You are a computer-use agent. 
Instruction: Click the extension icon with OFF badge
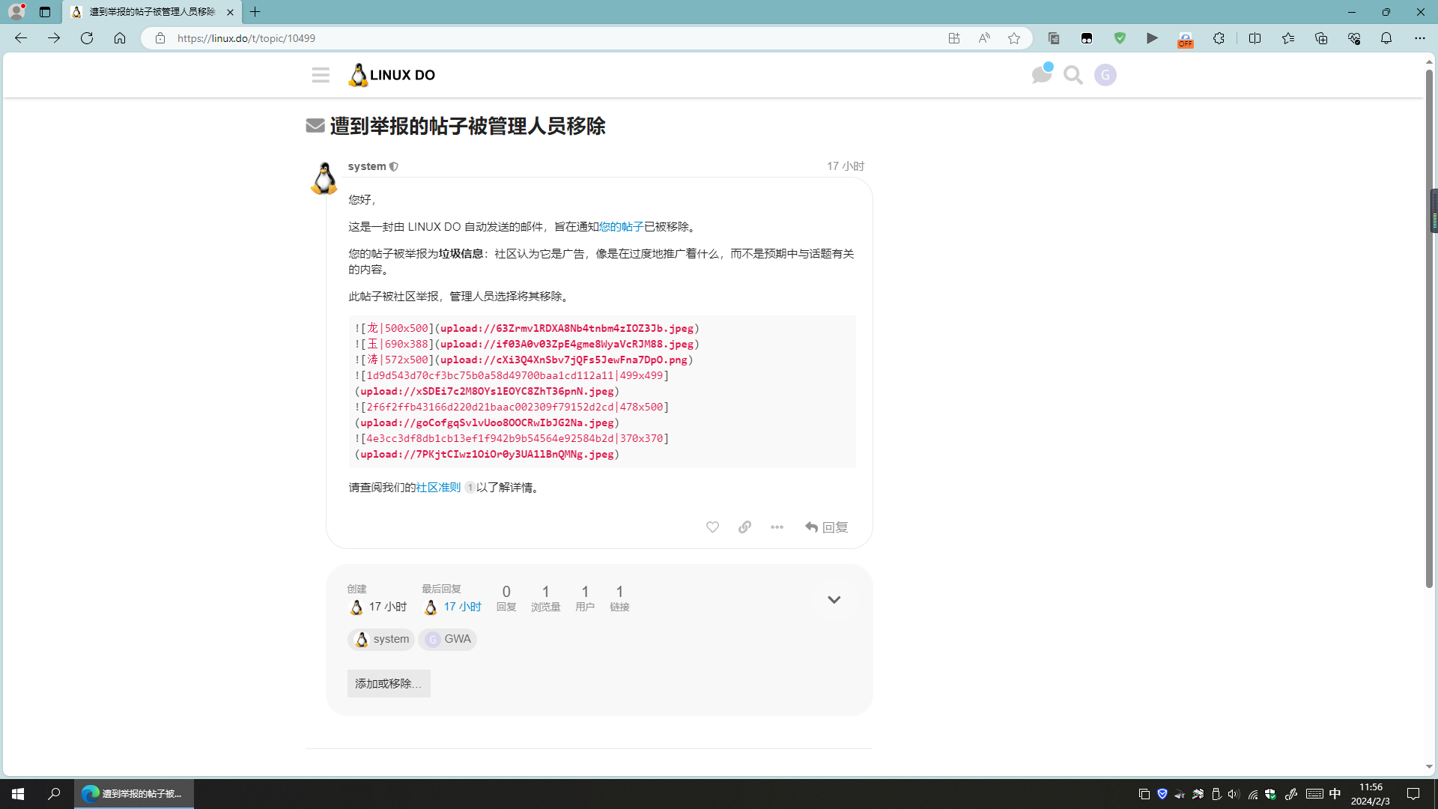(x=1186, y=39)
